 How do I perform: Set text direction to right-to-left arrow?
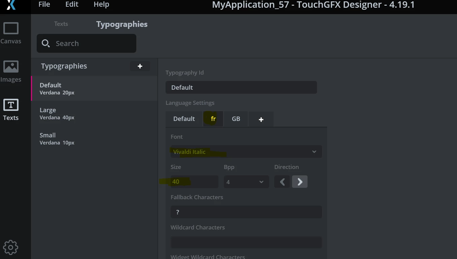(x=282, y=182)
